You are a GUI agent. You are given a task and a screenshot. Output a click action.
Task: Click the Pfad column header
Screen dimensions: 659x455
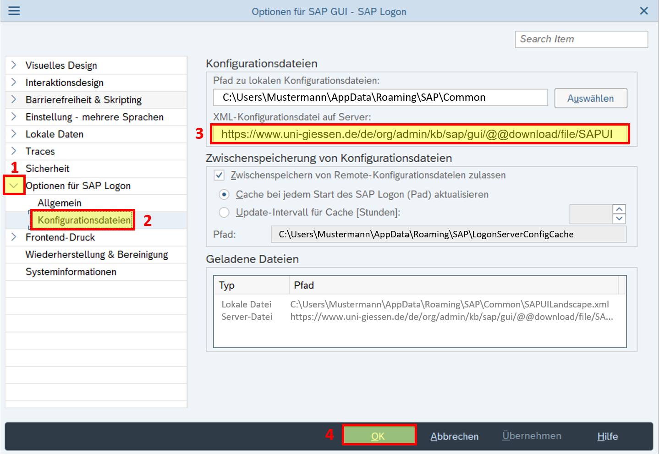coord(454,285)
